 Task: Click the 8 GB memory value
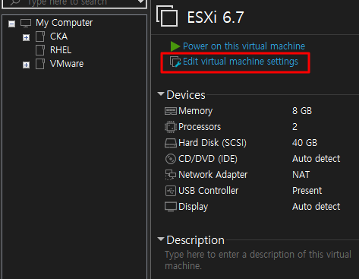tap(302, 111)
